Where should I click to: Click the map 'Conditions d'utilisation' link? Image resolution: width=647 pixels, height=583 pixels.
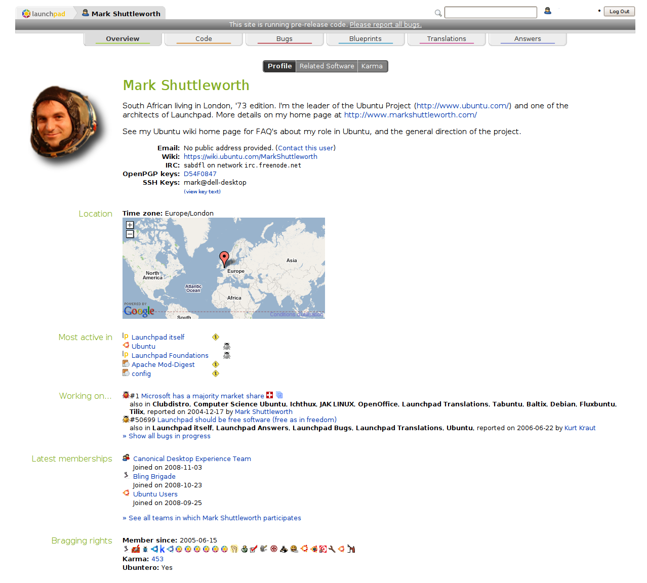(297, 314)
